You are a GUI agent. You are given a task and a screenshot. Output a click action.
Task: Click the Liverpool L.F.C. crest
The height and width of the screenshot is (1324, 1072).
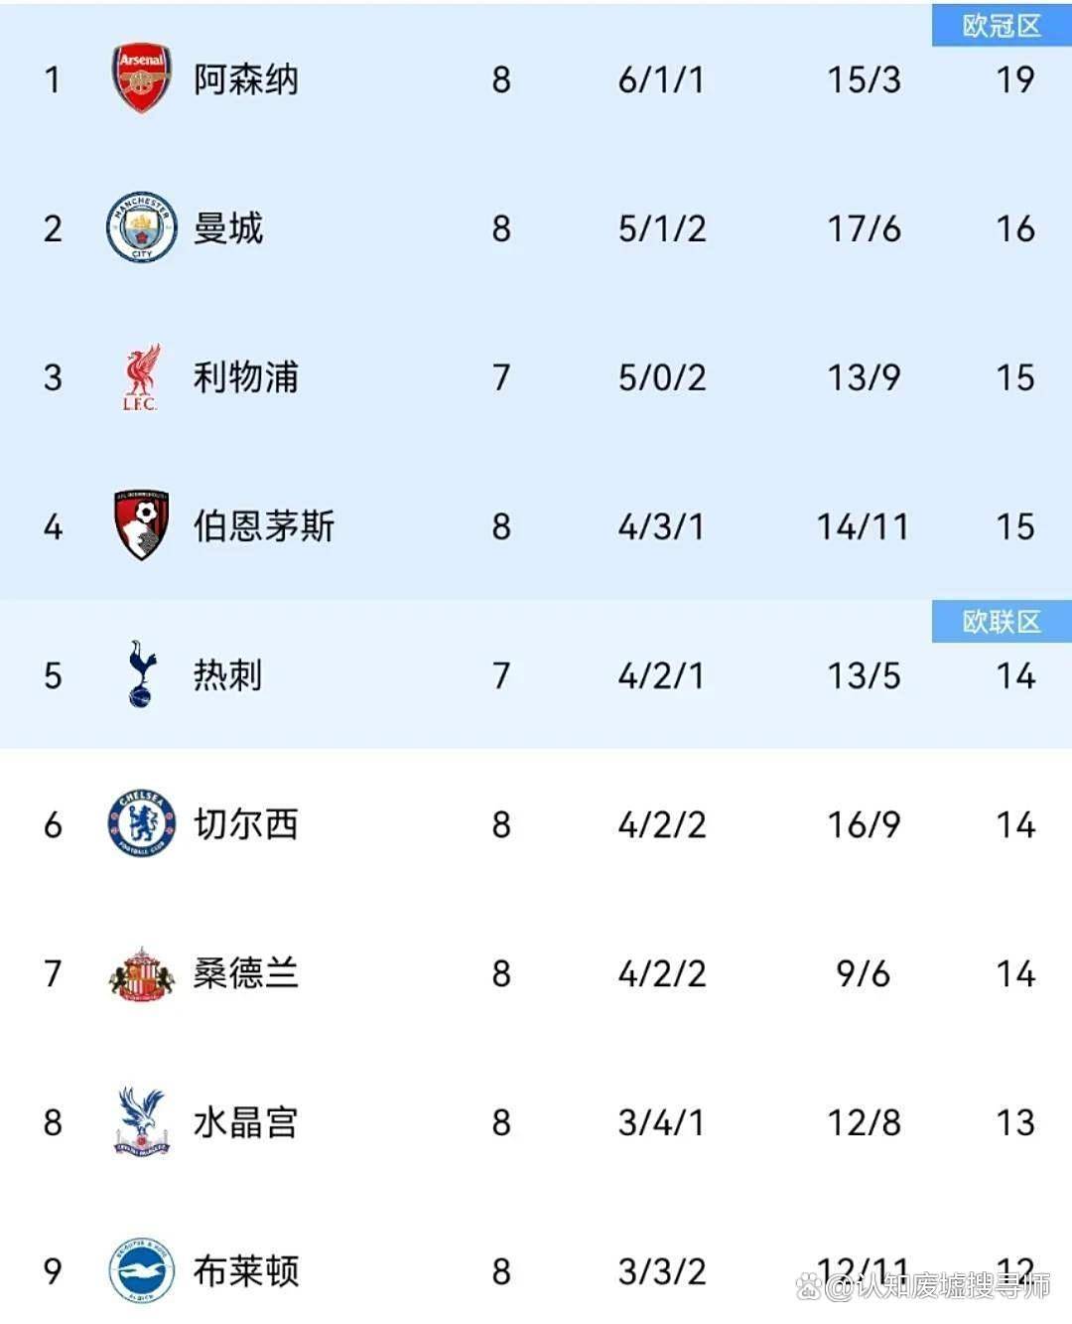pyautogui.click(x=139, y=377)
